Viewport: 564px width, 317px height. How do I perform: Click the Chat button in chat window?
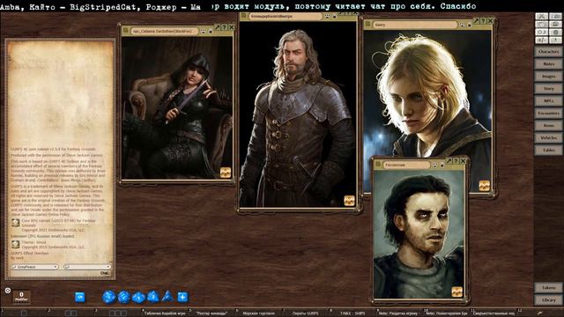coord(105,273)
